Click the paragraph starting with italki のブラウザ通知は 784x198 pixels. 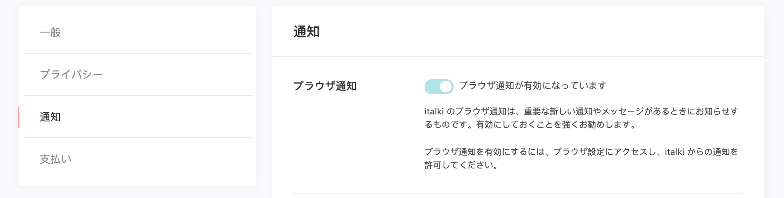click(581, 118)
